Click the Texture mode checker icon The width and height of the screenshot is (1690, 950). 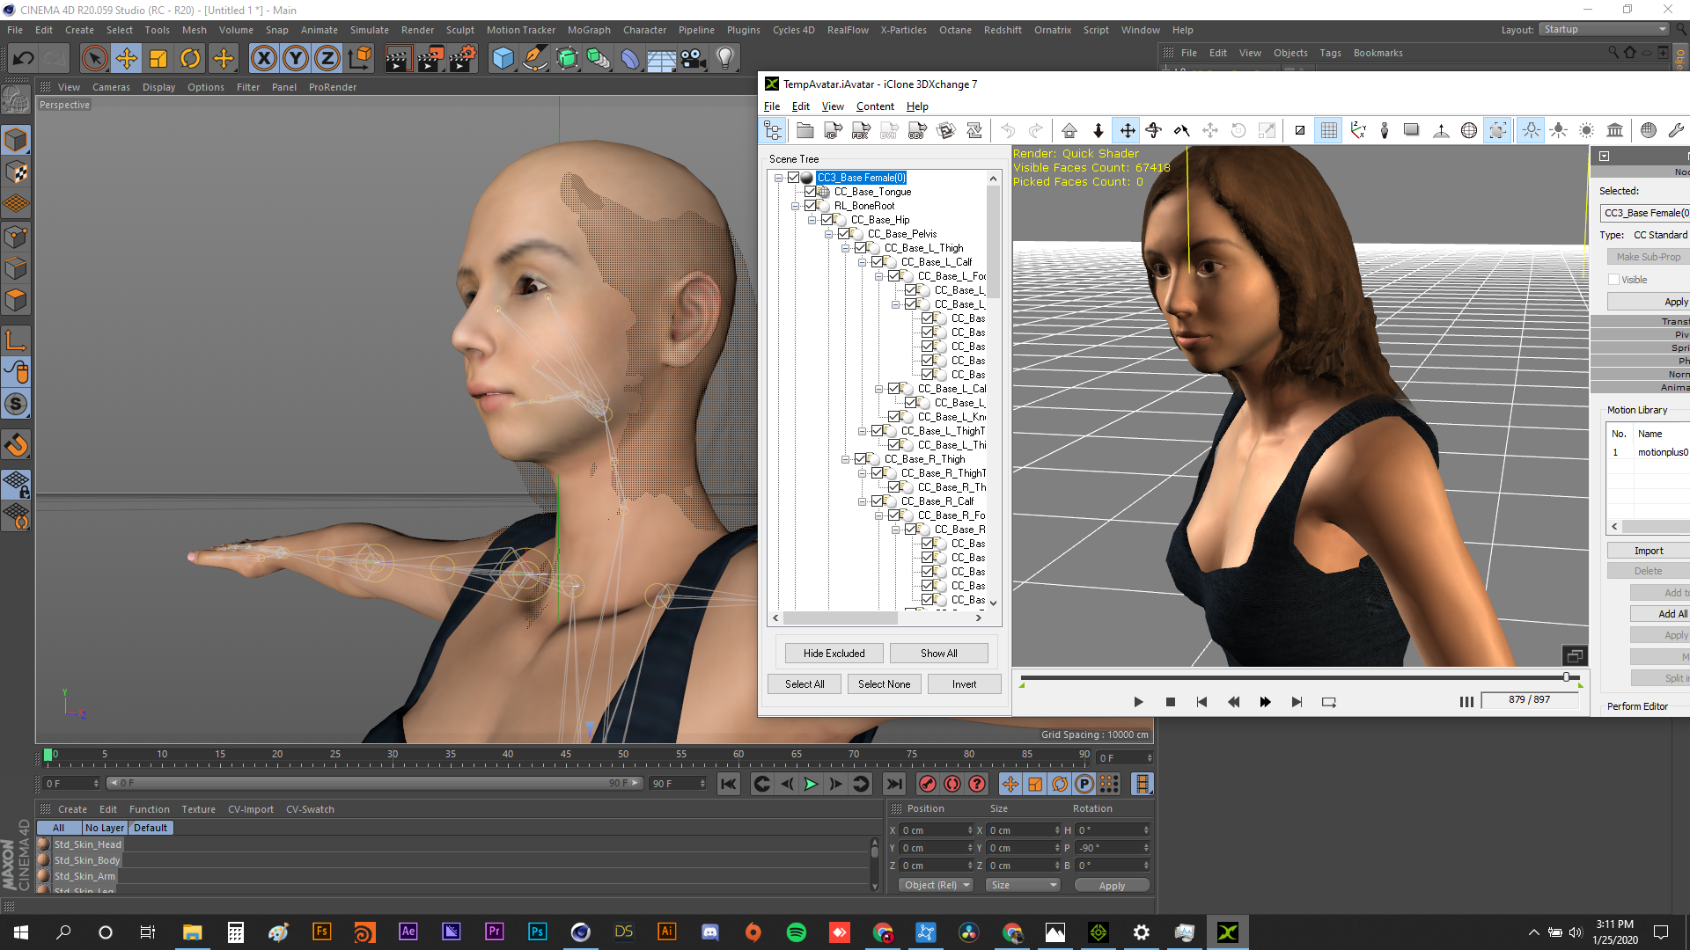coord(16,172)
